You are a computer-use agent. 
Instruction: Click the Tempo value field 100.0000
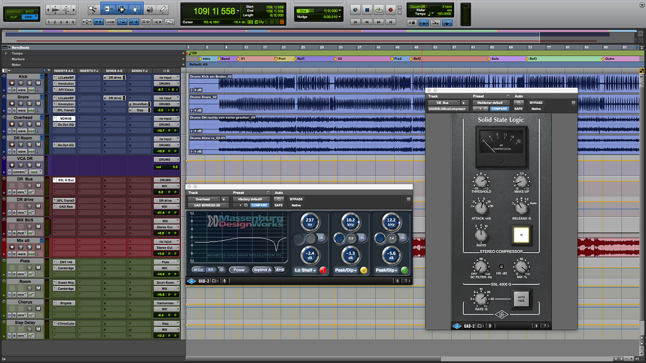coord(443,14)
